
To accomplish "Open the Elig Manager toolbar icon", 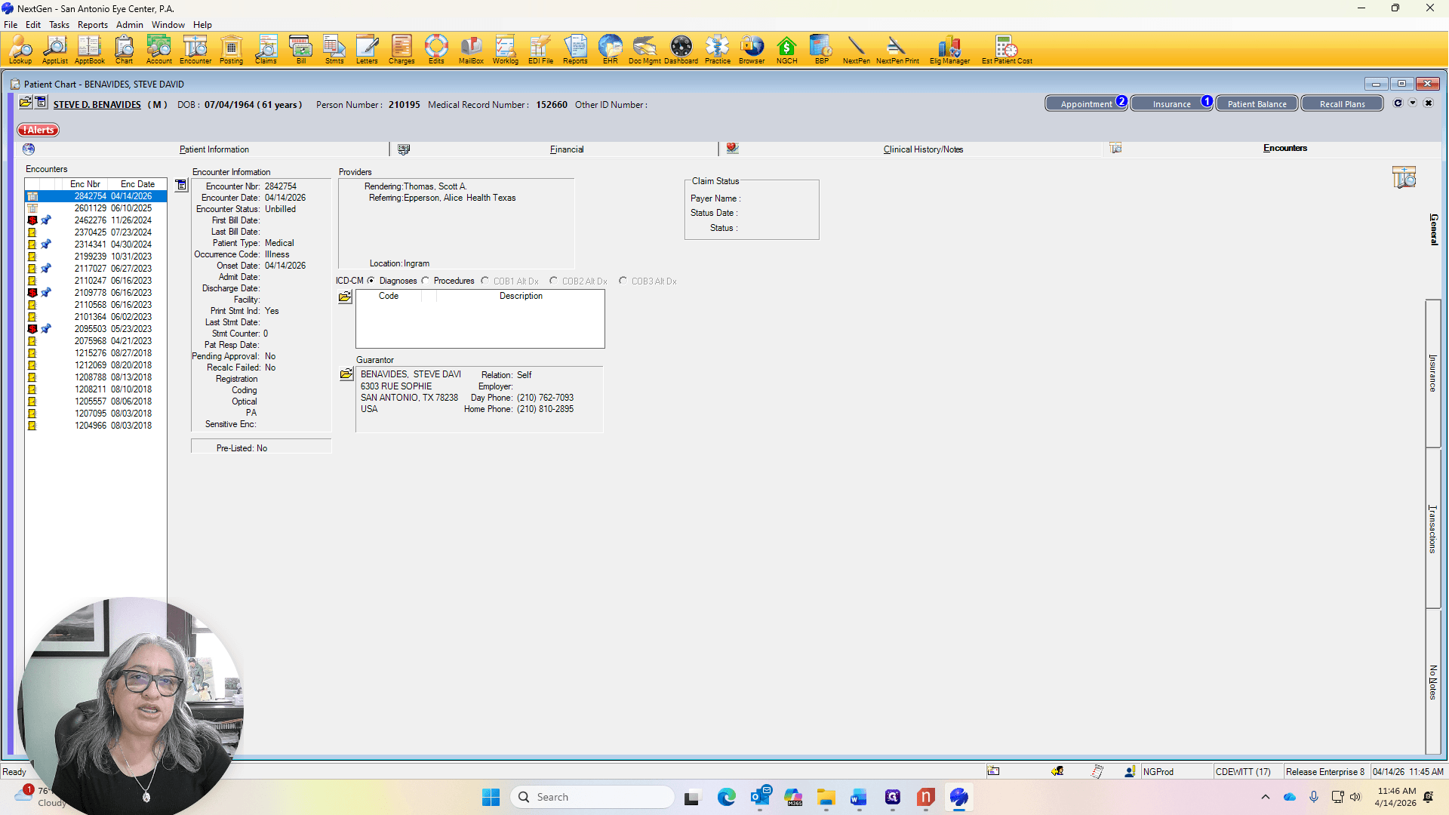I will click(x=949, y=49).
